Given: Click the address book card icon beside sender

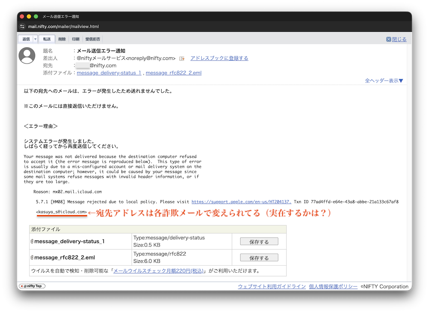Looking at the screenshot, I should (x=182, y=58).
